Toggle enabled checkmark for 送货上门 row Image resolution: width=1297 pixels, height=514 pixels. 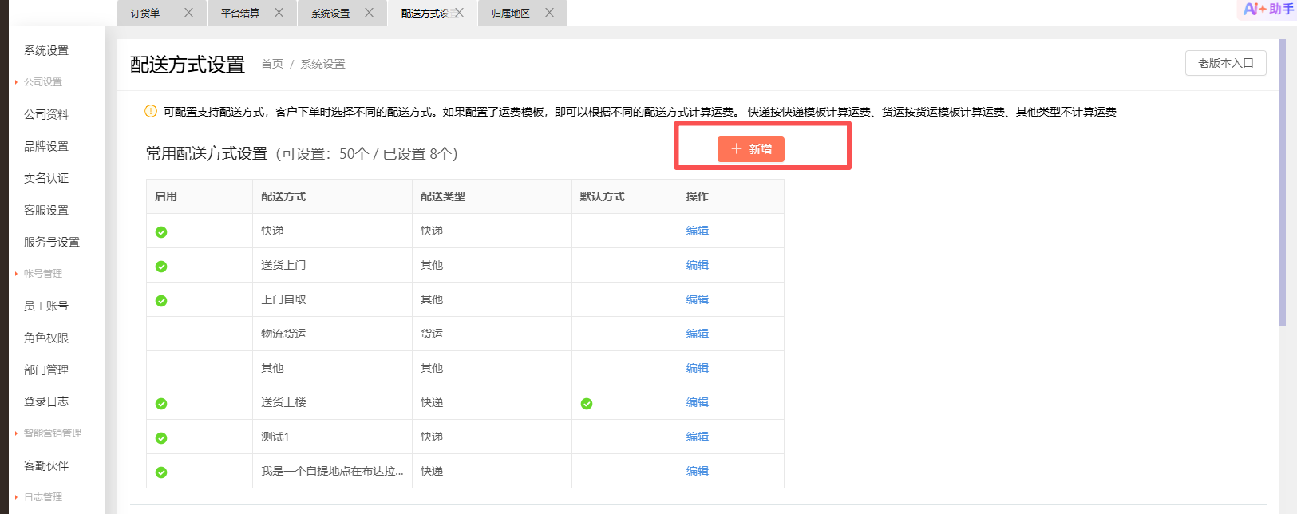point(161,267)
